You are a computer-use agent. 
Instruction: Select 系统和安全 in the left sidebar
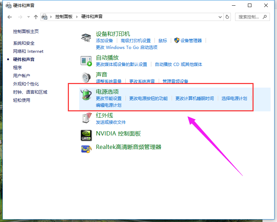click(24, 43)
